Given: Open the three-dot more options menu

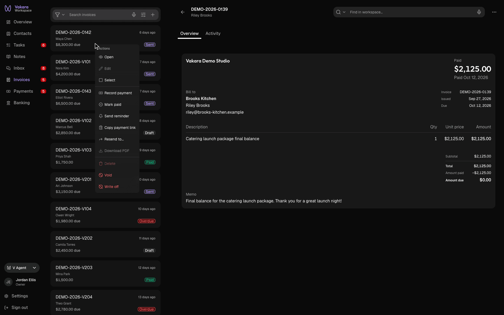Looking at the screenshot, I should [494, 12].
